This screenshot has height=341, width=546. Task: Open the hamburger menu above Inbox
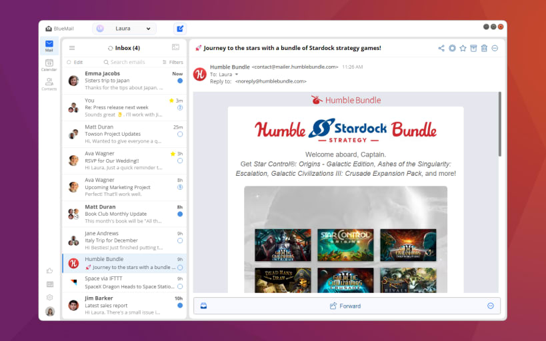[72, 48]
